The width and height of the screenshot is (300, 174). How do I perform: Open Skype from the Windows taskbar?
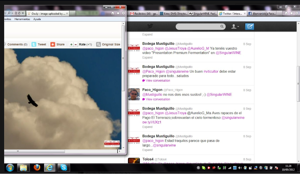point(64,167)
